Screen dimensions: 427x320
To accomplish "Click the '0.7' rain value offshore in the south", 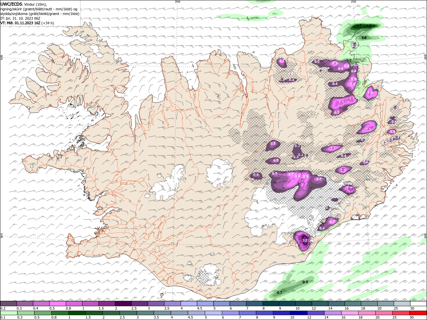I will tap(280, 293).
